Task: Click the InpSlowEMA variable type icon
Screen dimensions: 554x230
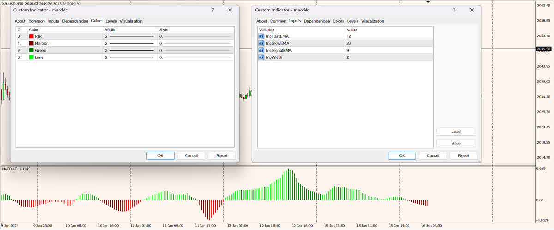Action: tap(261, 43)
